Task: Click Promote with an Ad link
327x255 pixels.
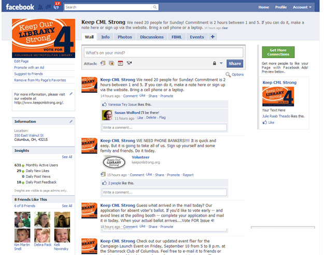Action: pos(29,67)
